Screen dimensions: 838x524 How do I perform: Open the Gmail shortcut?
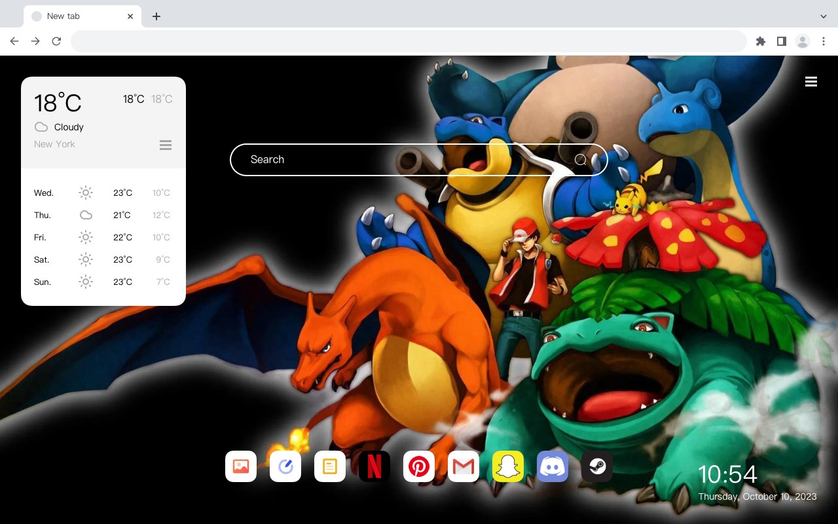click(464, 466)
